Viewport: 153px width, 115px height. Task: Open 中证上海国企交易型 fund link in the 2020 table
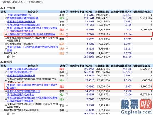32,99
